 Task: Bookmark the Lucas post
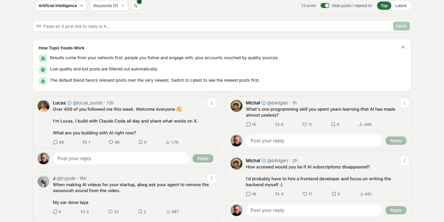141,142
